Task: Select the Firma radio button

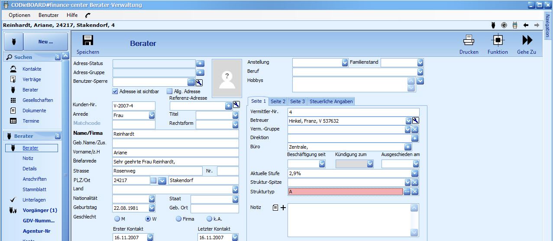Action: click(x=178, y=219)
